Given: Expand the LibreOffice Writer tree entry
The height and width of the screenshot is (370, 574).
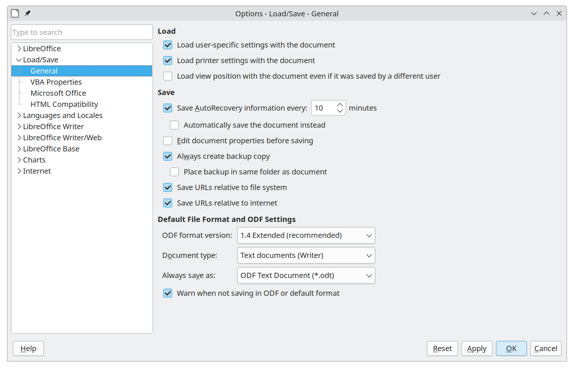Looking at the screenshot, I should point(19,126).
